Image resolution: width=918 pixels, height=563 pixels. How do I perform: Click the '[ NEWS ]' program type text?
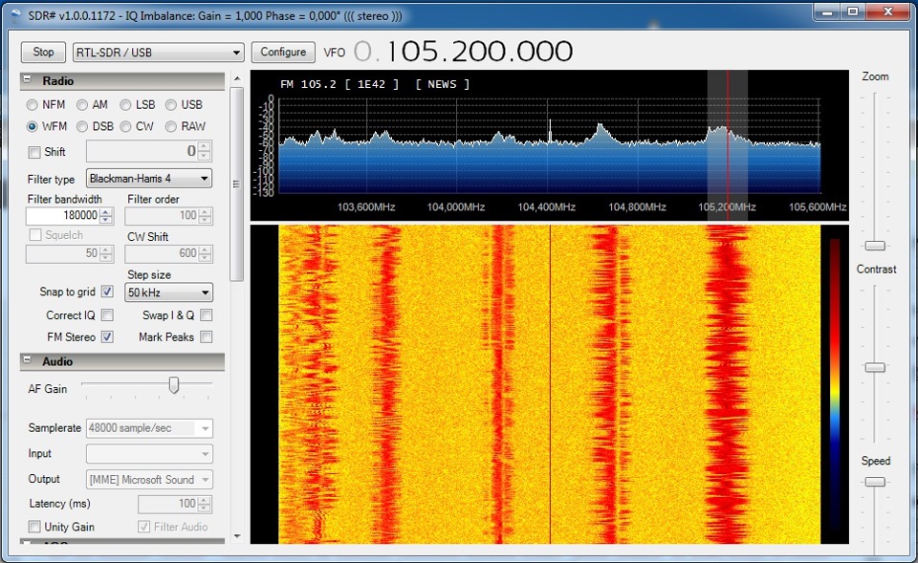click(x=442, y=84)
